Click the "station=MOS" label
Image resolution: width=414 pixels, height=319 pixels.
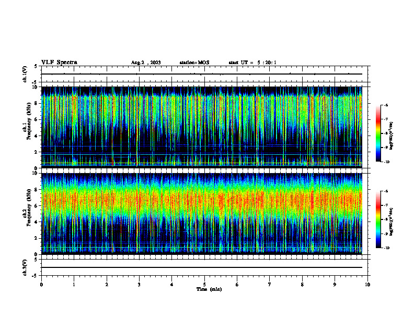(194, 63)
